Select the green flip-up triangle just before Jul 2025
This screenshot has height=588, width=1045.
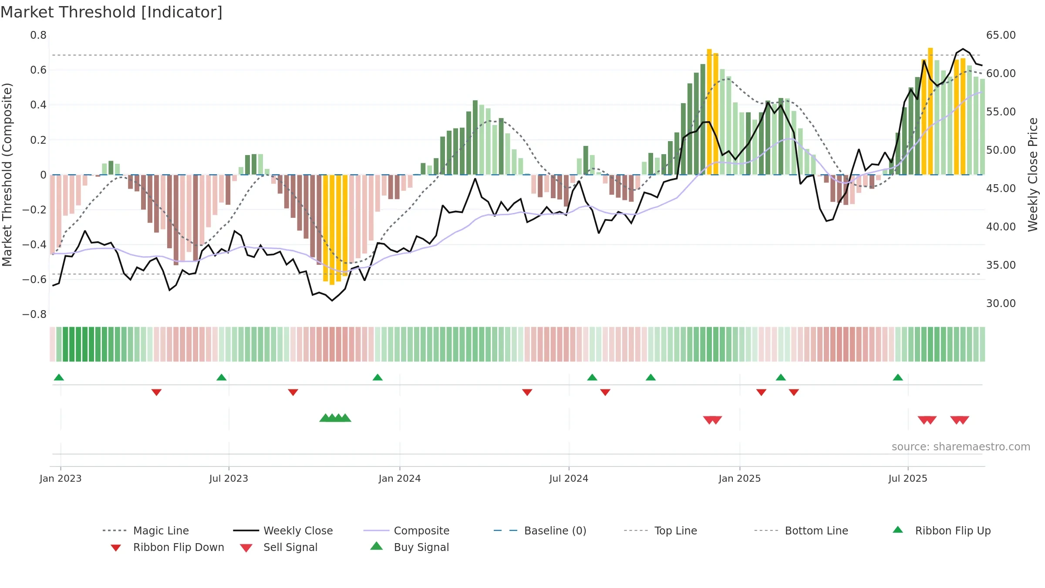point(898,377)
